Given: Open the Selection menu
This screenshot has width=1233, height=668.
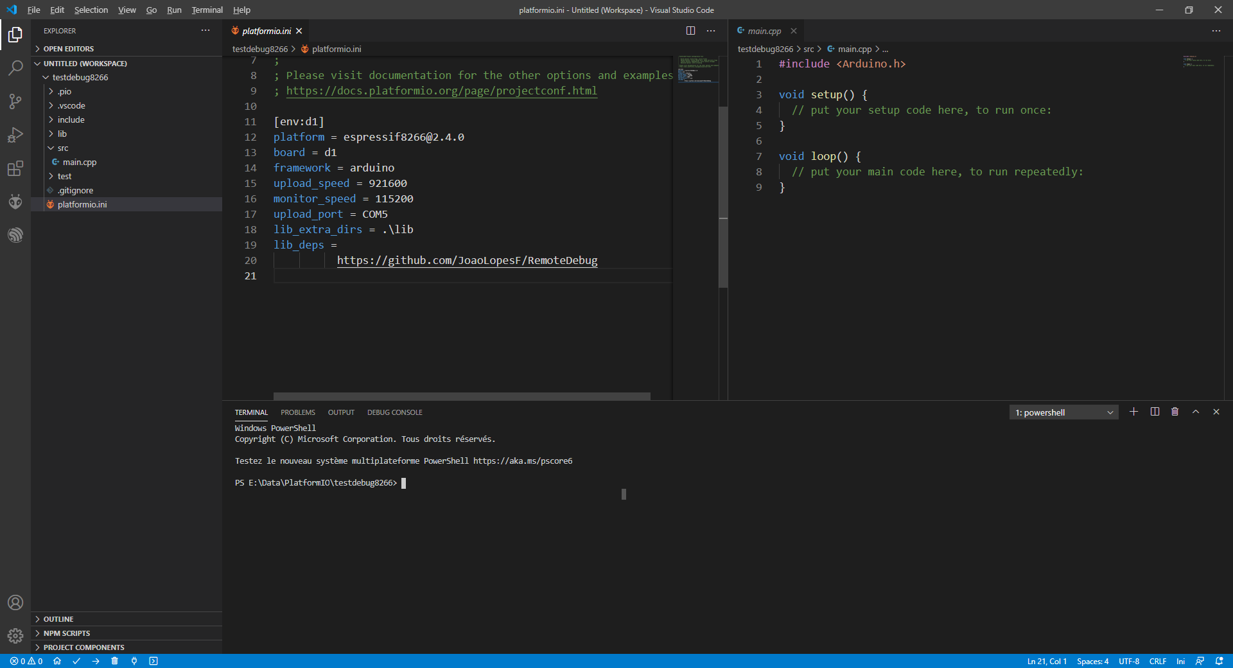Looking at the screenshot, I should click(x=91, y=10).
